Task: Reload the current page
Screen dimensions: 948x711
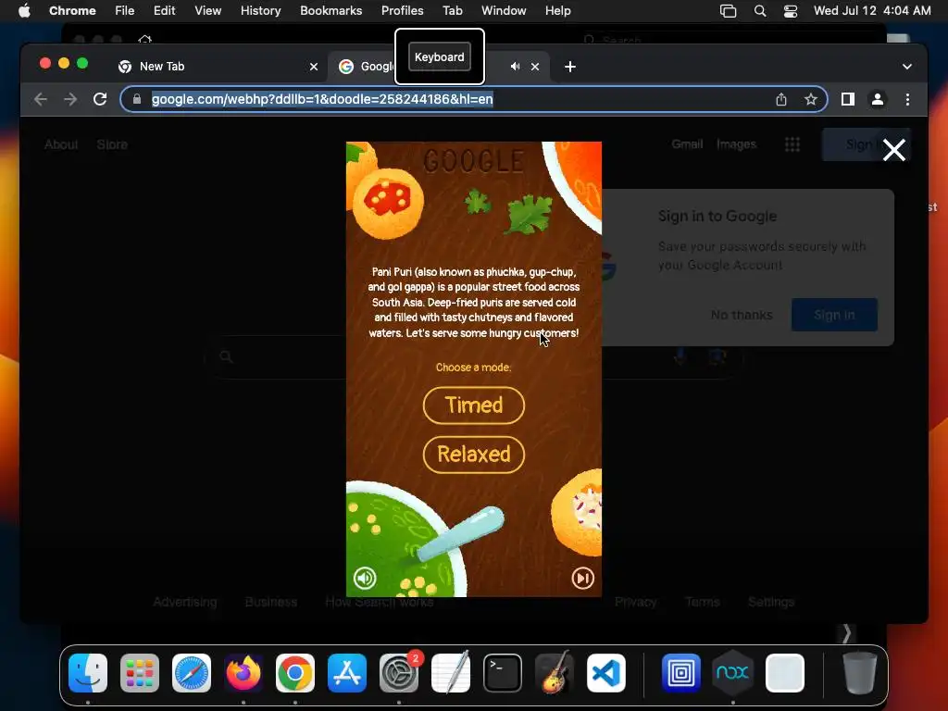Action: click(100, 99)
